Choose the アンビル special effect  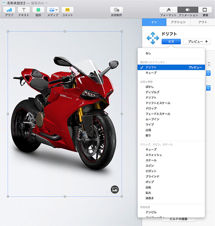click(171, 212)
